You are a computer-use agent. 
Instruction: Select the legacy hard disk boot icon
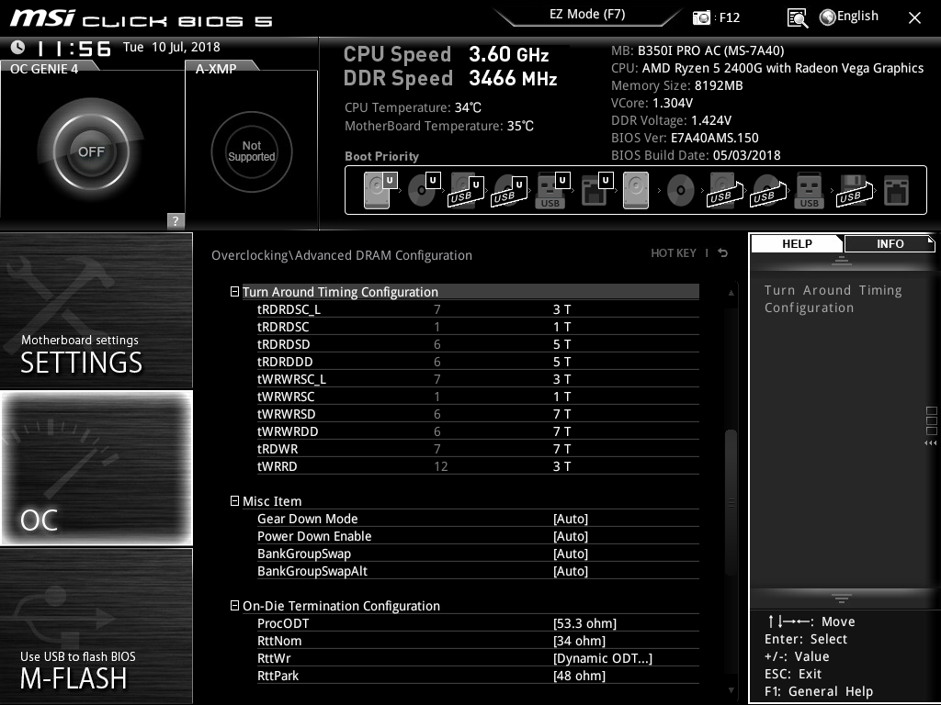click(x=636, y=190)
